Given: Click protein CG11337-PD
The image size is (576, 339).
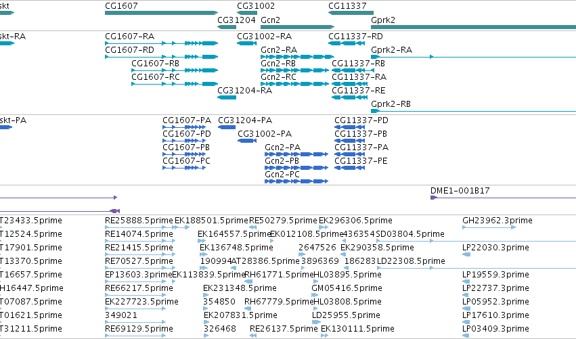Looking at the screenshot, I should [x=349, y=127].
